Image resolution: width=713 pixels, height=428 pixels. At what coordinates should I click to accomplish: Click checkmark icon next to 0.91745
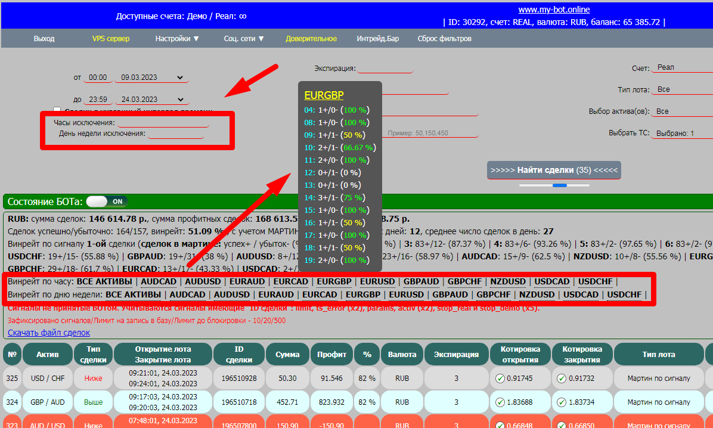click(500, 379)
